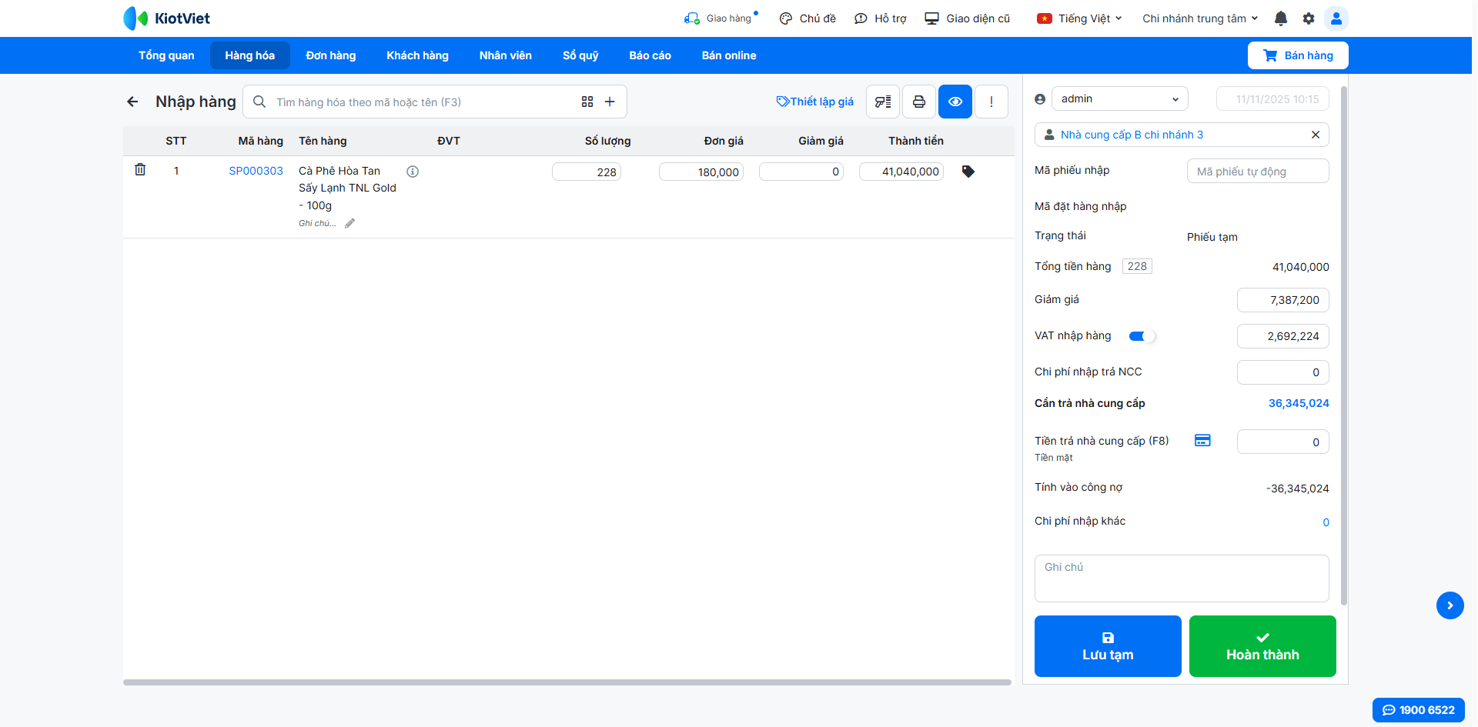Click the price tag icon in row 1
Screen dimensions: 1478x727
coord(968,172)
